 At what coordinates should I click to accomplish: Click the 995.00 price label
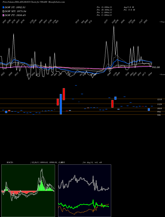tap(156, 67)
